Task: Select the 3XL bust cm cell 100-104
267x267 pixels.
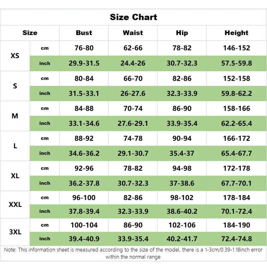Action: pos(84,225)
